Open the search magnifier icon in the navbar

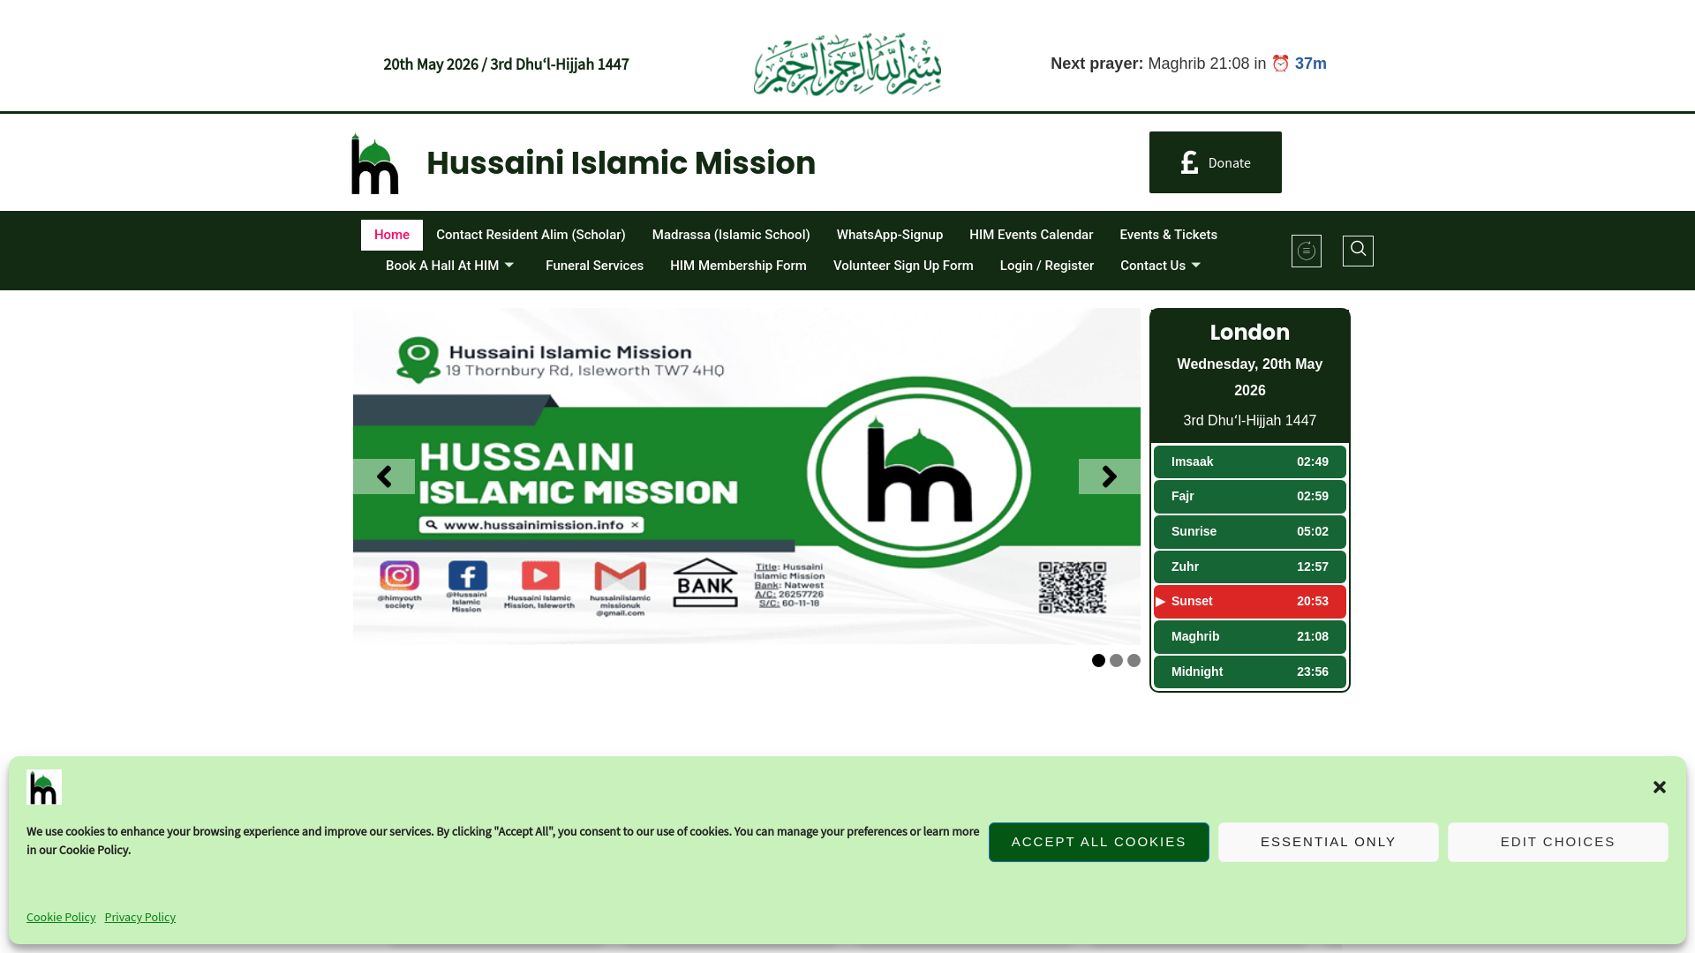[1358, 251]
